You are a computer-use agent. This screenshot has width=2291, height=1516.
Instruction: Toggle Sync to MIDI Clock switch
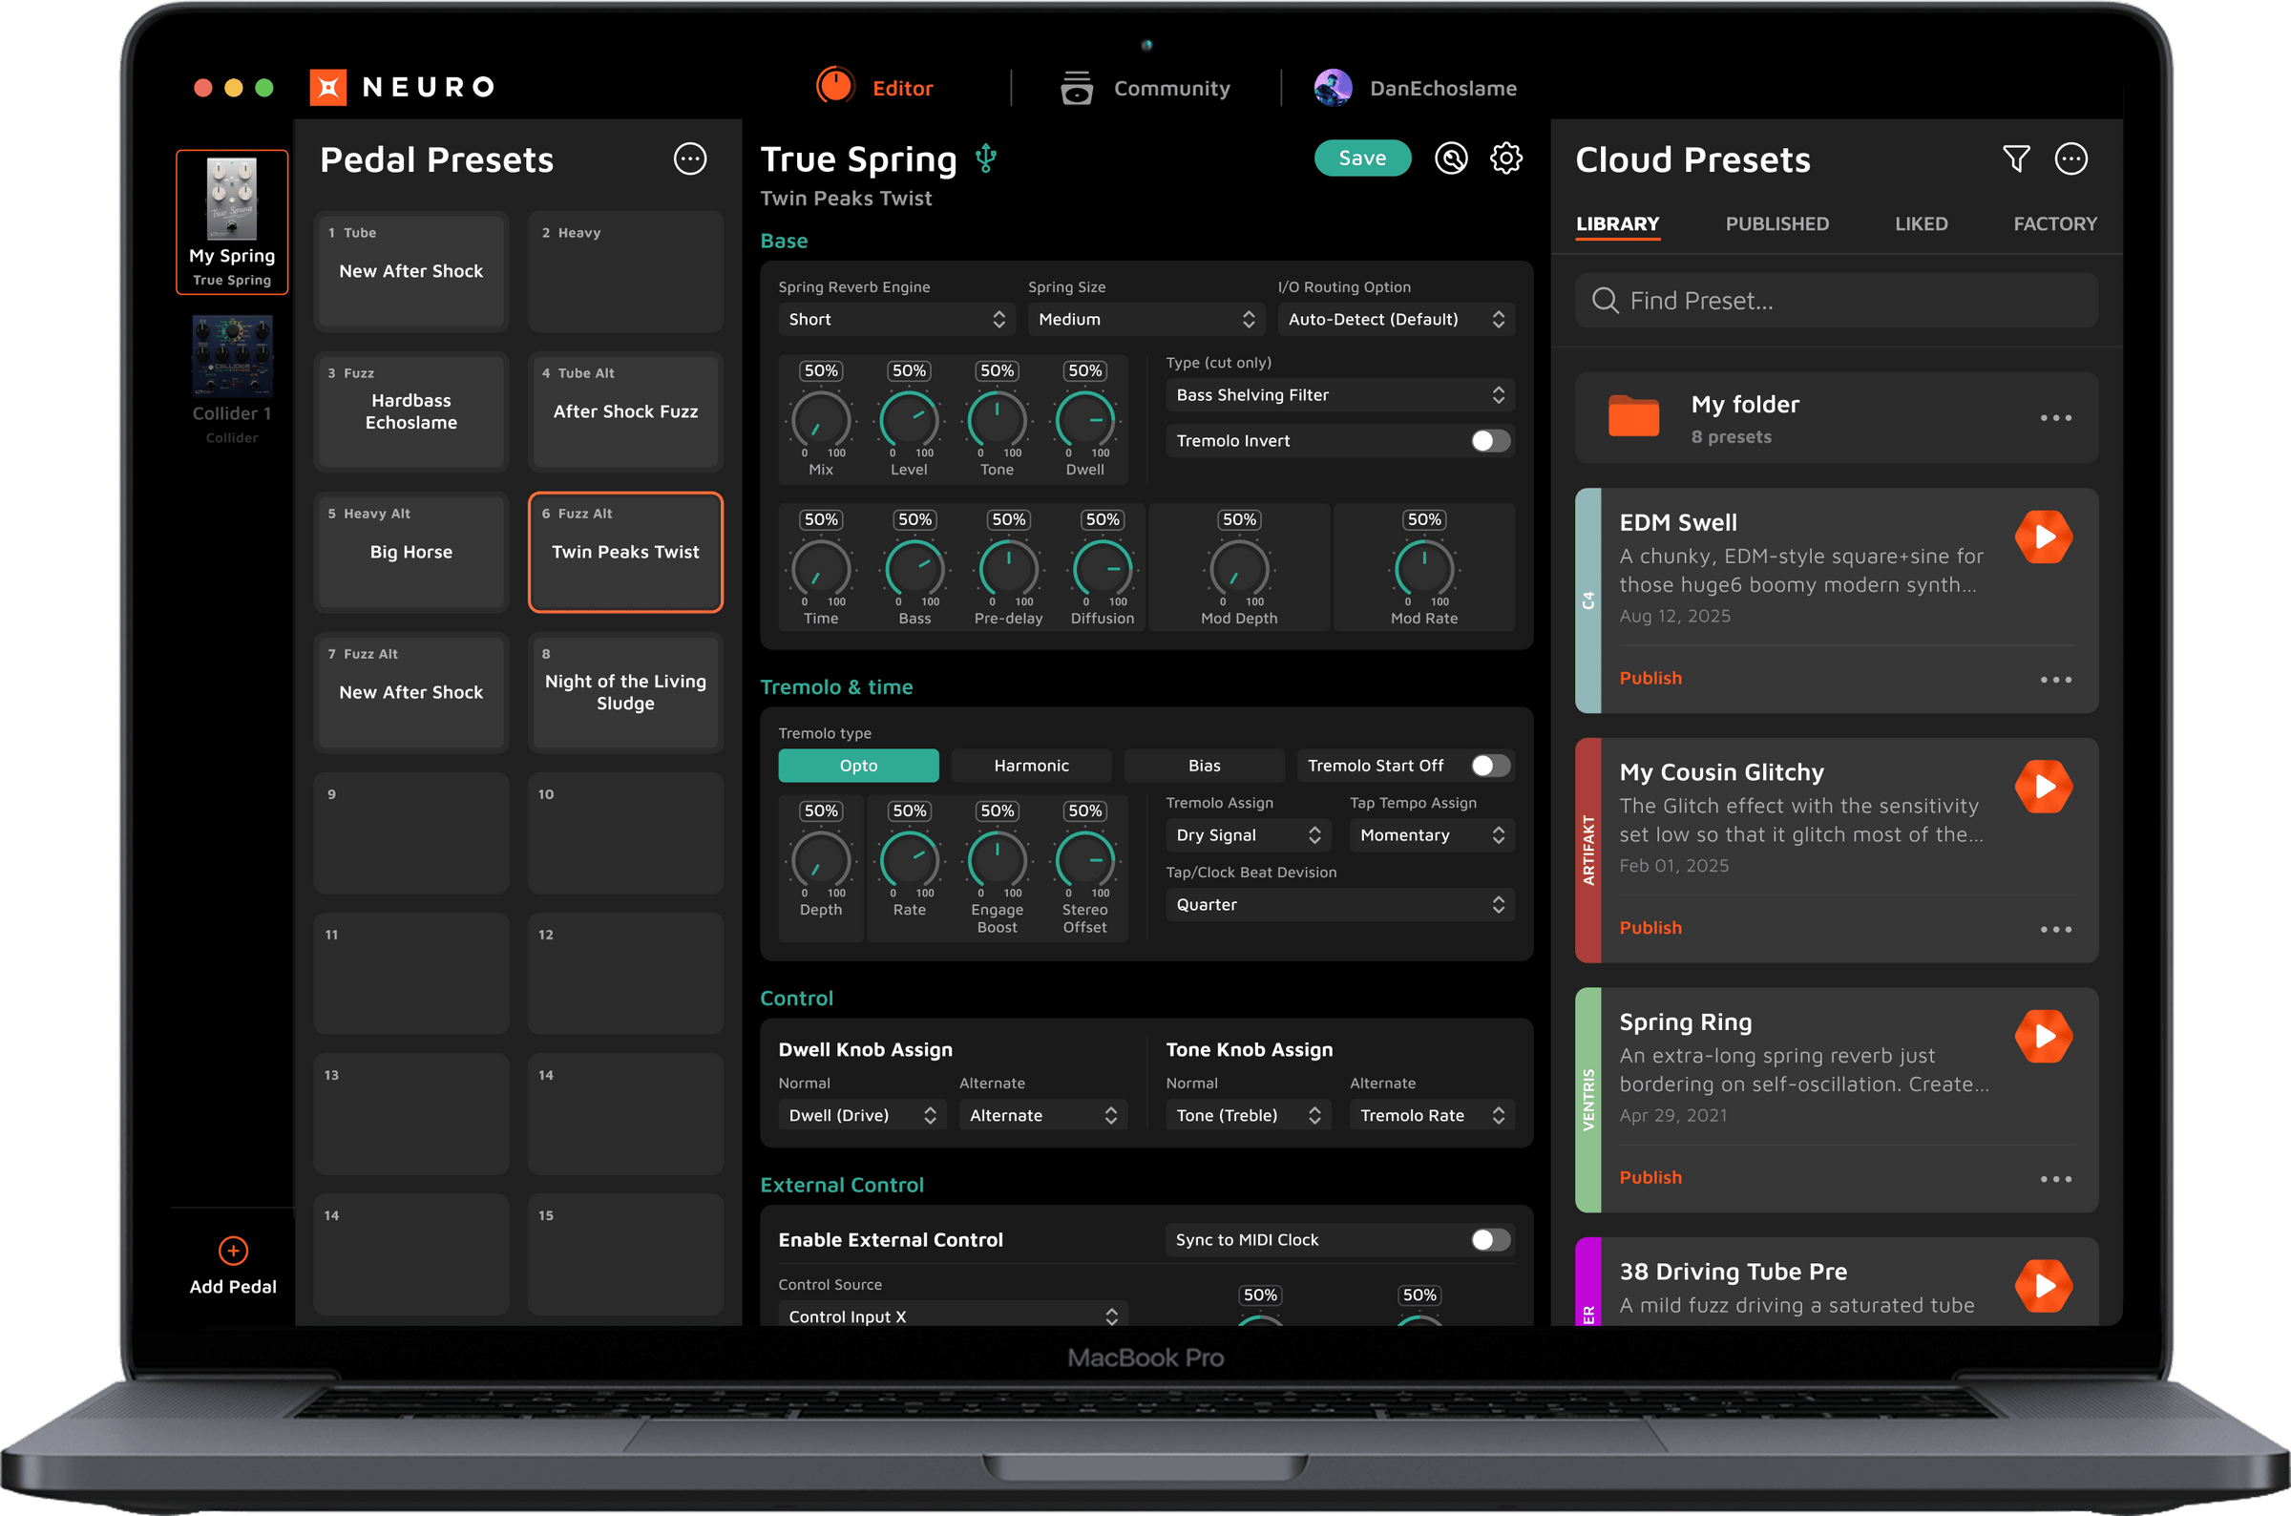click(1490, 1239)
